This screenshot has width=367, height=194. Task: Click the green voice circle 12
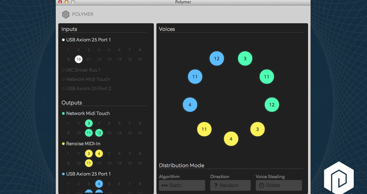click(x=272, y=105)
